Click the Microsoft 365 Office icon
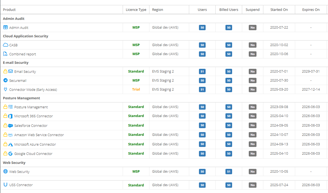This screenshot has width=328, height=193. (11, 116)
